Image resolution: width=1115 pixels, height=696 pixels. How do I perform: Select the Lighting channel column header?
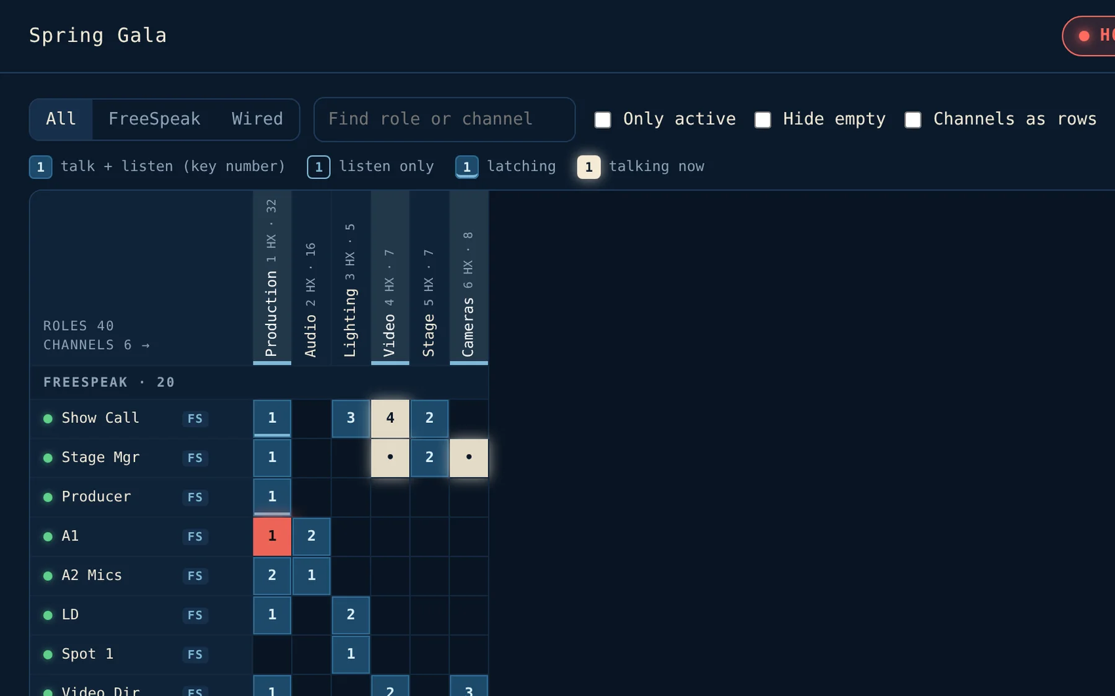pyautogui.click(x=351, y=278)
